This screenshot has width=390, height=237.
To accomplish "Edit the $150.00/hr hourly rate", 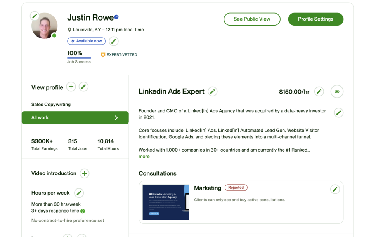I will (319, 92).
